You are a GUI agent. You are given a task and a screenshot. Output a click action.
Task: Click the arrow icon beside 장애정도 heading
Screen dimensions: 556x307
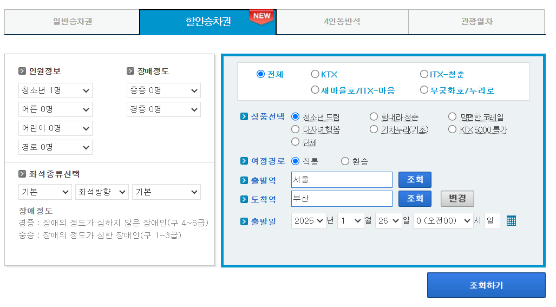pos(130,71)
